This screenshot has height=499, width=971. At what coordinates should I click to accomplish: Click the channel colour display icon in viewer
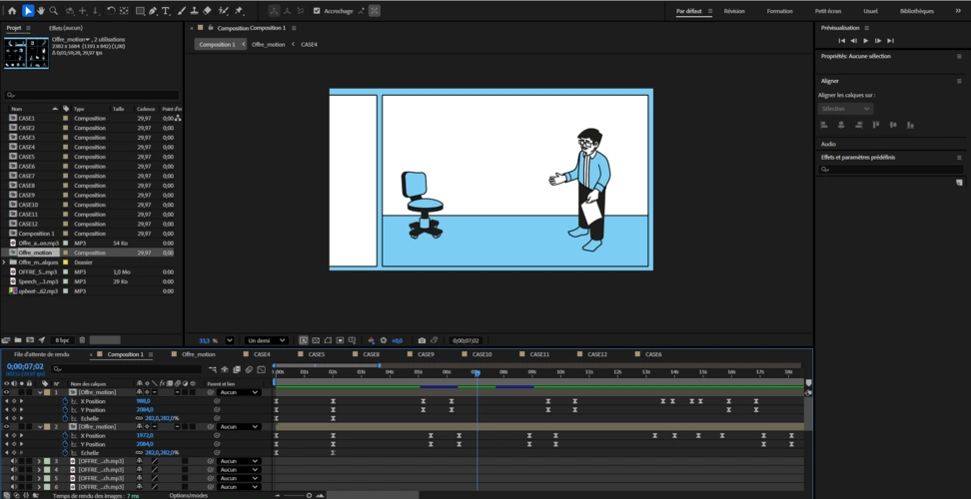click(x=372, y=340)
